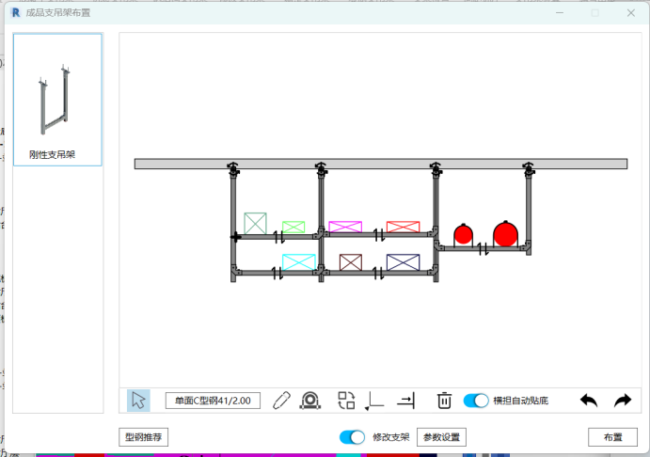650x457 pixels.
Task: Click the 布置 button
Action: pos(612,437)
